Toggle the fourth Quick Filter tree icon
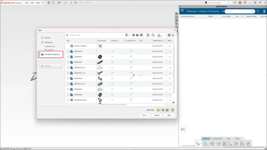The width and height of the screenshot is (267, 150). [172, 110]
